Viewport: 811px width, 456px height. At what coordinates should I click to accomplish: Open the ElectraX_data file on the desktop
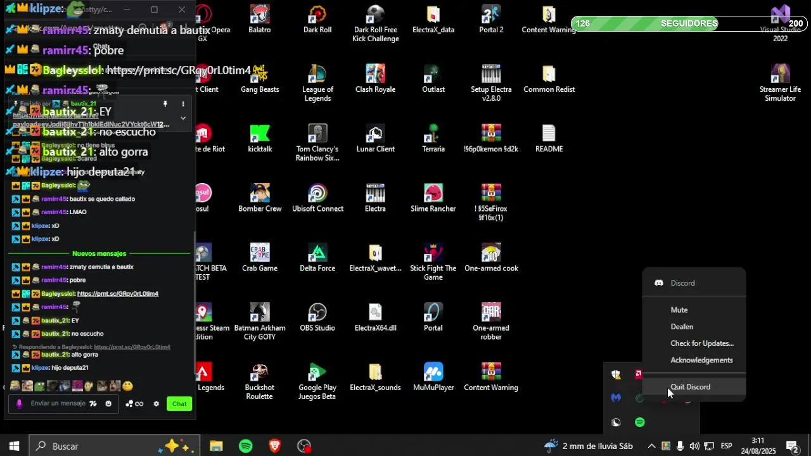(433, 19)
